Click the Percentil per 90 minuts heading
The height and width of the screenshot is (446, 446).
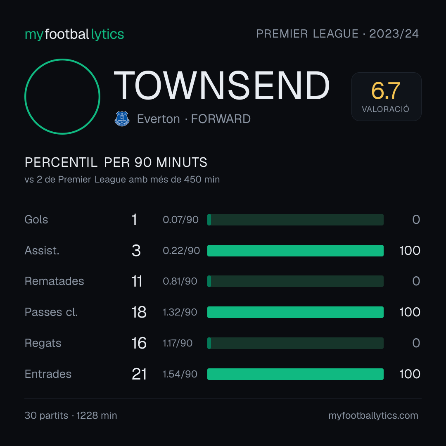116,162
